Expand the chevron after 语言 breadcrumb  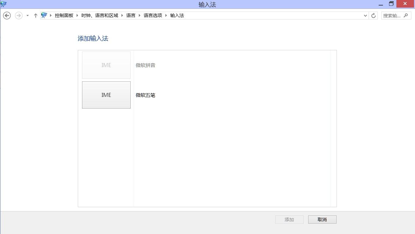(x=140, y=16)
